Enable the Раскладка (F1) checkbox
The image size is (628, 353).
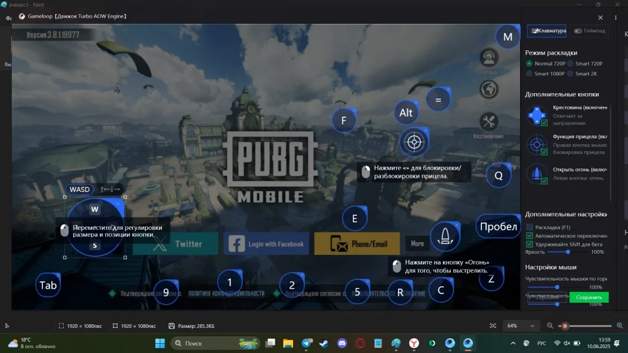tap(529, 227)
